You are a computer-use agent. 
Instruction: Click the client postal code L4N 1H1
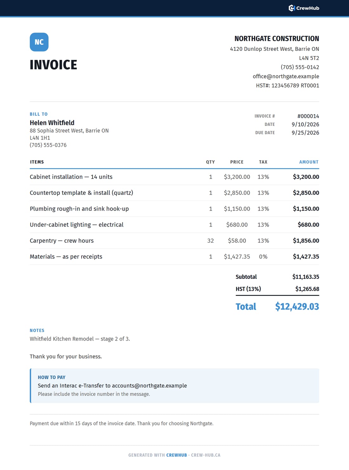click(40, 138)
